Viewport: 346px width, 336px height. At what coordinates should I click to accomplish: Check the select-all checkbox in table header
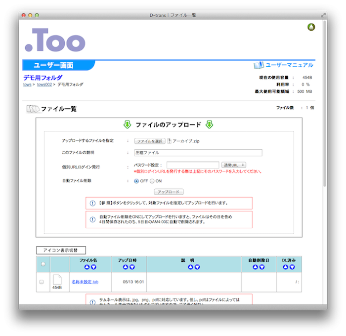tap(43, 264)
